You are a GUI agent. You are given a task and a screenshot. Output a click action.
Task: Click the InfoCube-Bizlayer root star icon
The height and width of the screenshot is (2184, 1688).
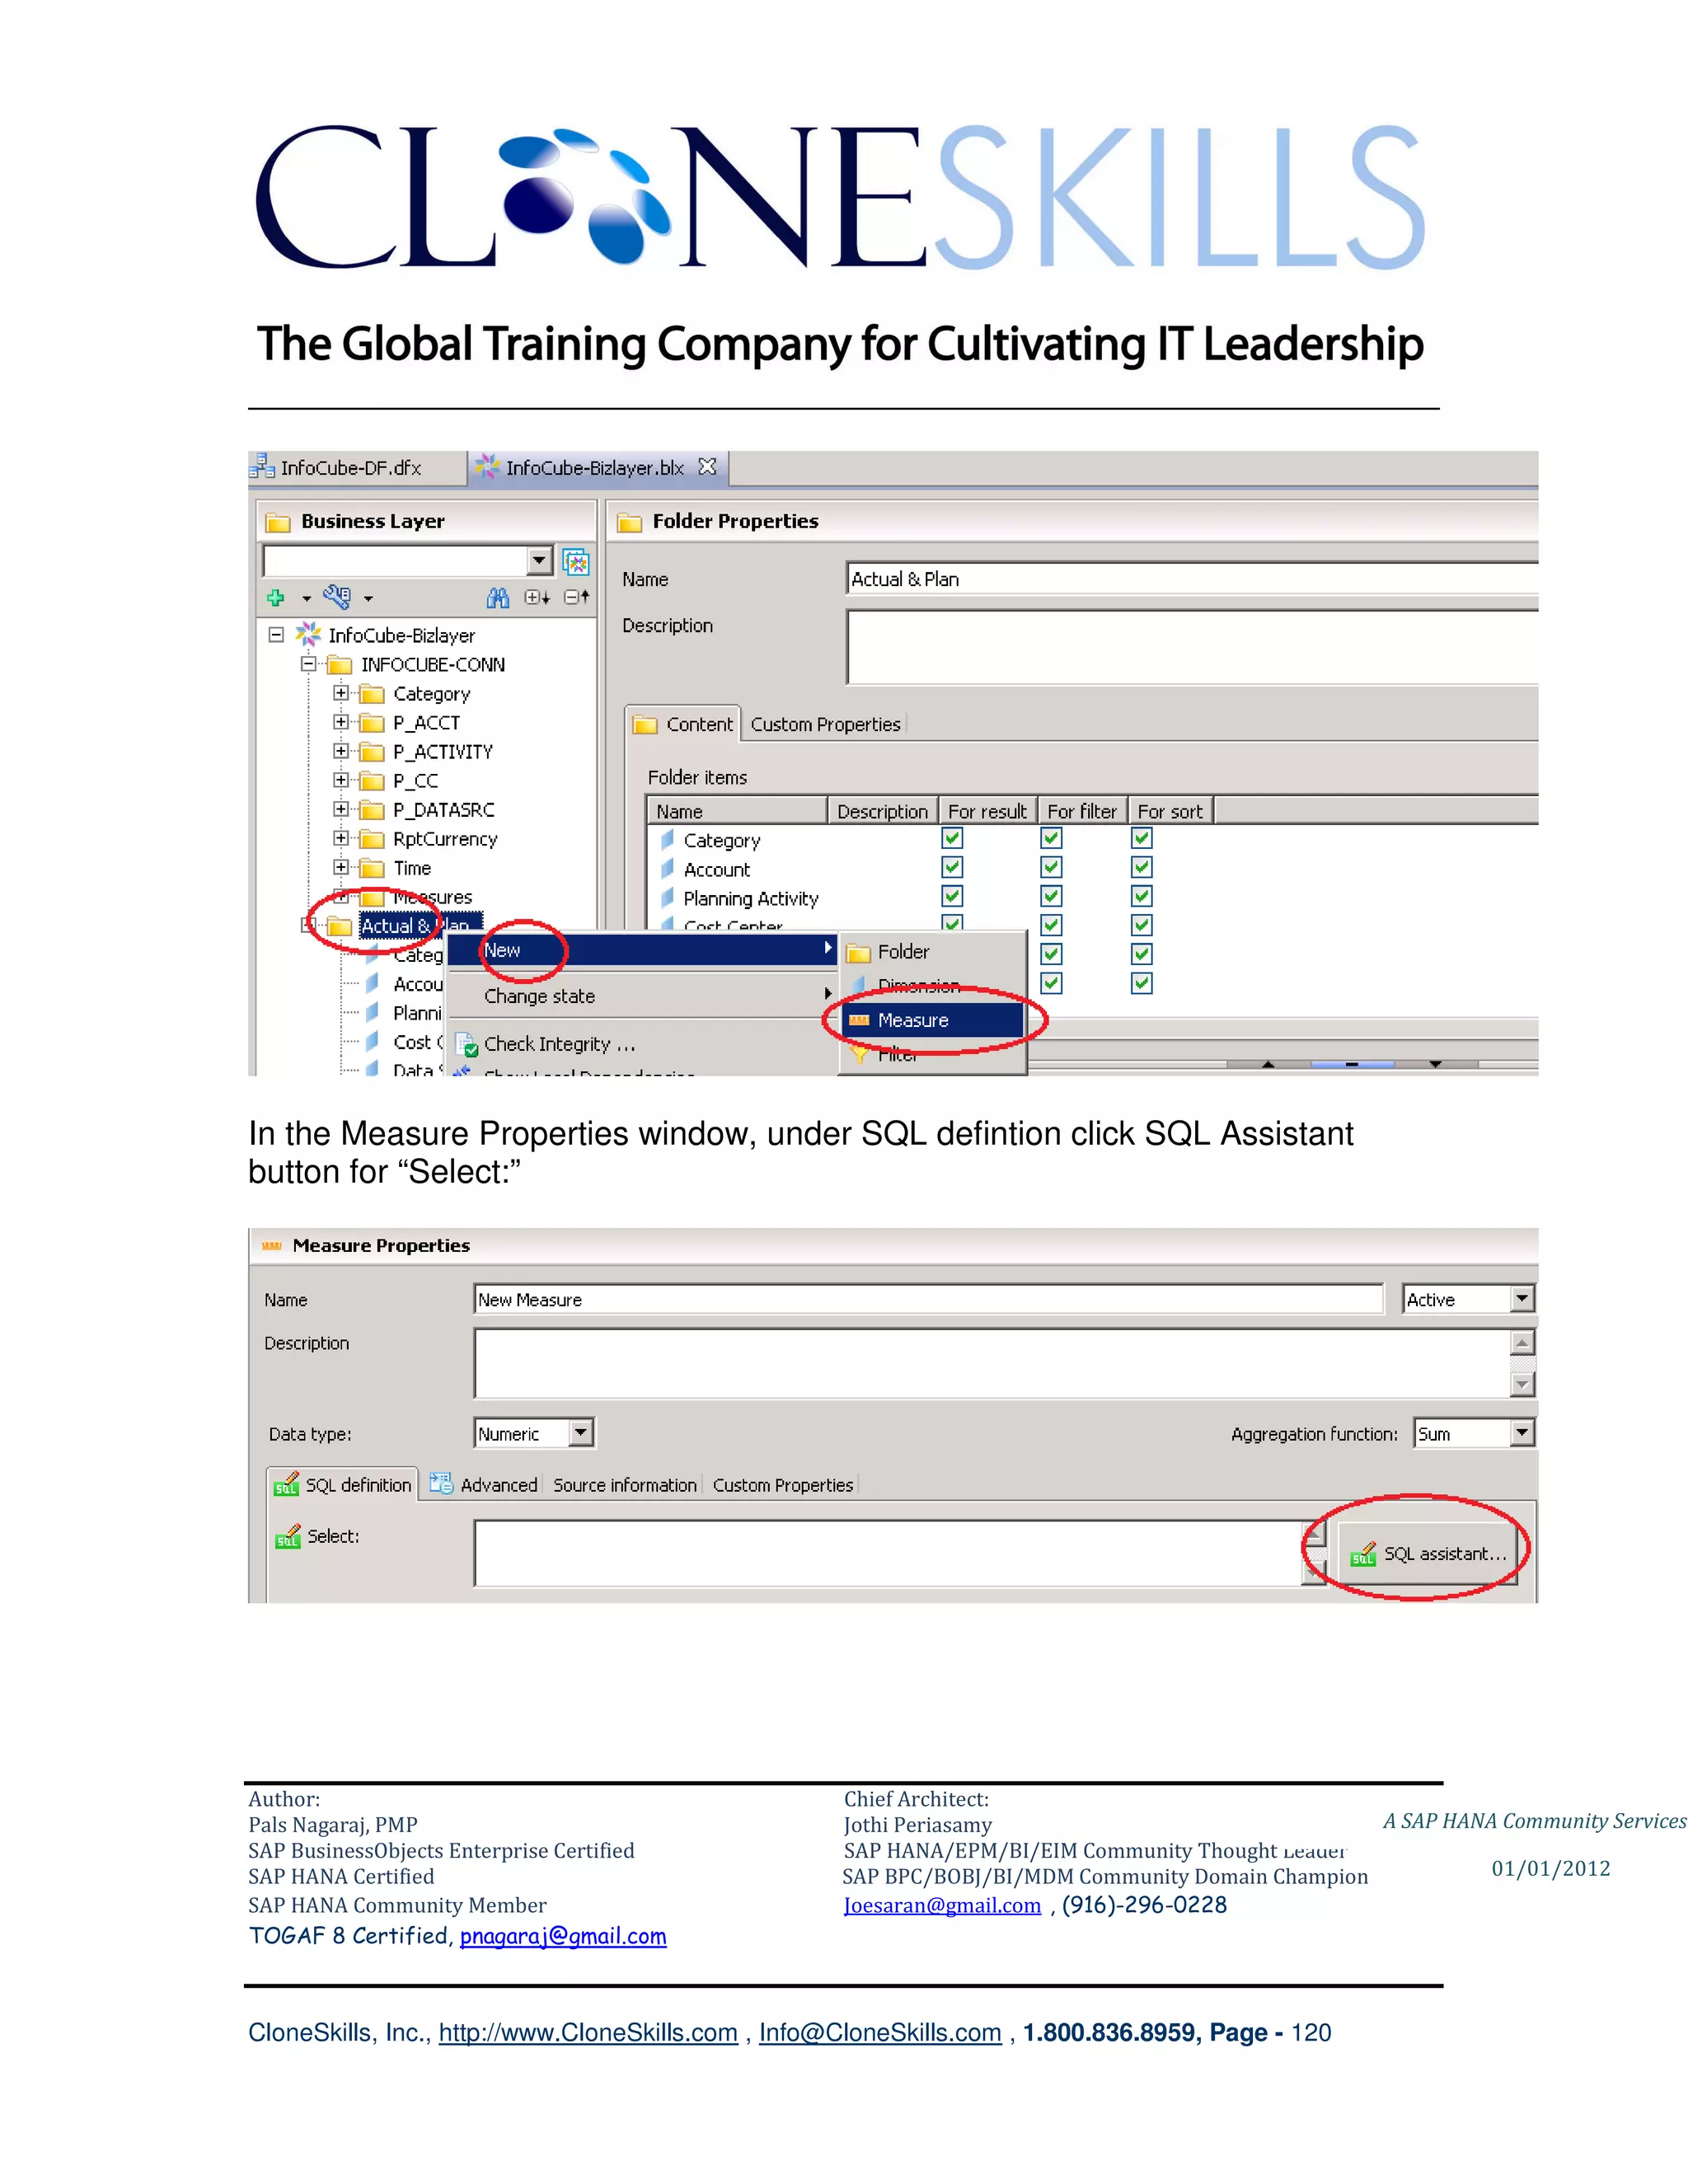point(308,635)
